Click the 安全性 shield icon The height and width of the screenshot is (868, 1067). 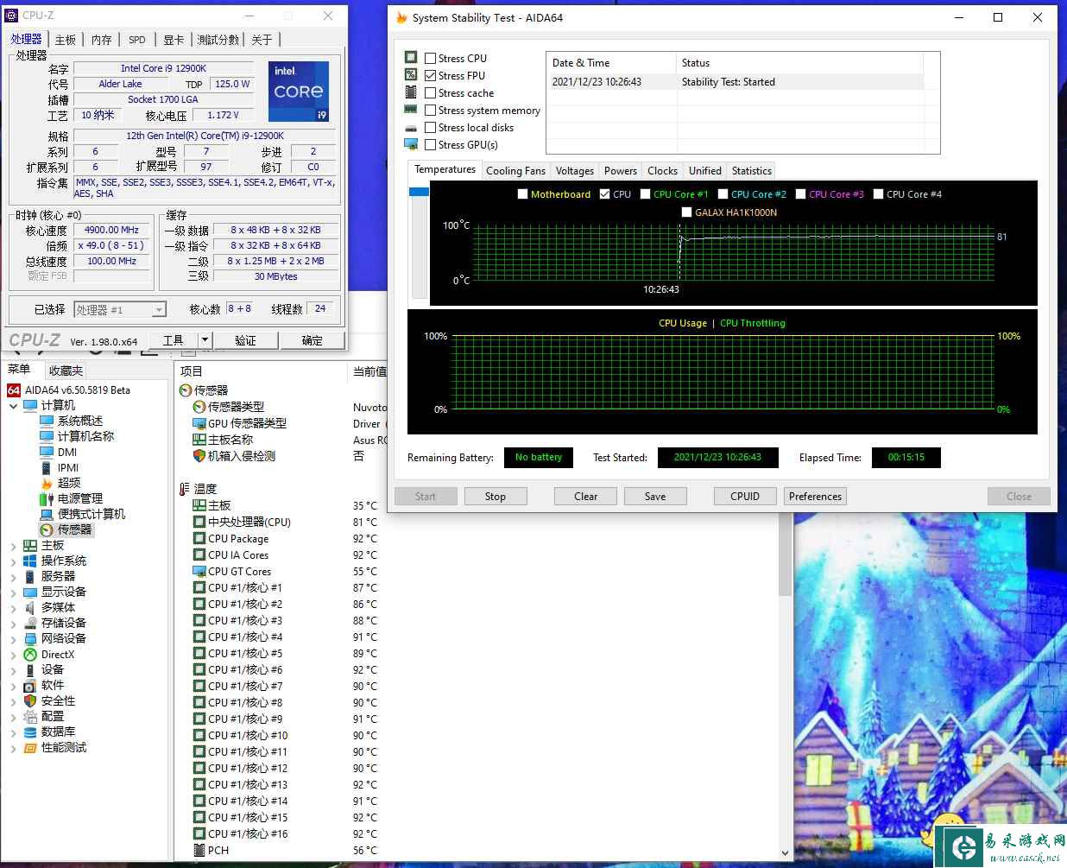[x=30, y=700]
